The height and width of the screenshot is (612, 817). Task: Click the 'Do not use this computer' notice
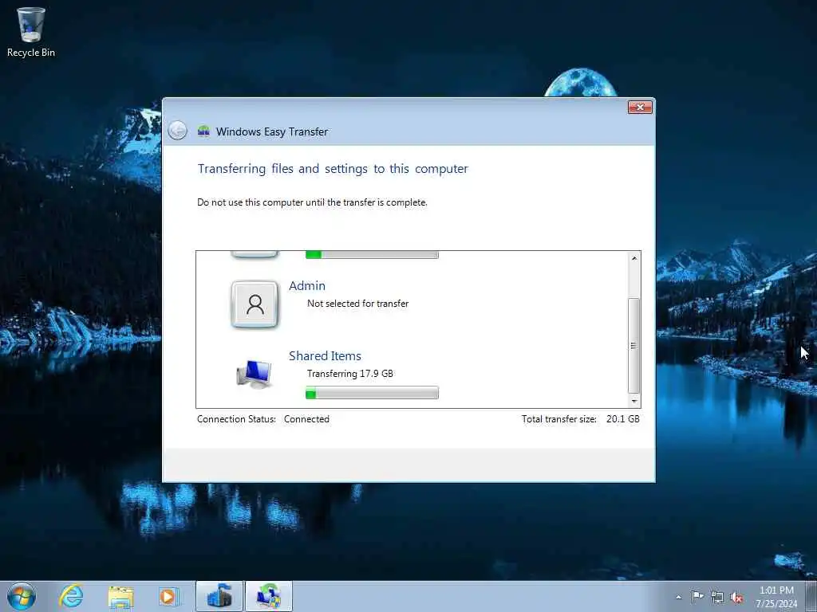click(x=312, y=202)
